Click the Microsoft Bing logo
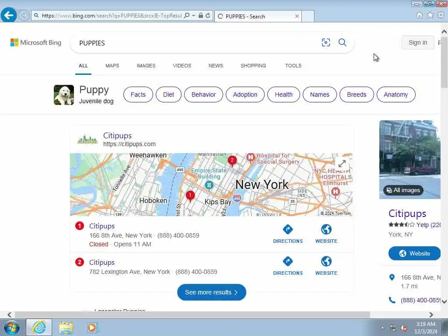Image resolution: width=448 pixels, height=336 pixels. tap(36, 42)
